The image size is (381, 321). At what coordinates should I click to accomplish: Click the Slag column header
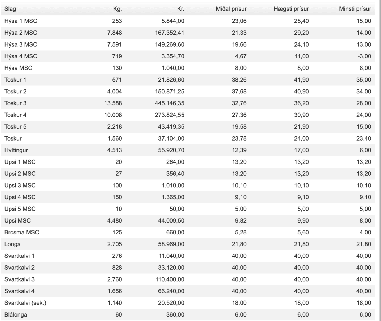(10, 9)
